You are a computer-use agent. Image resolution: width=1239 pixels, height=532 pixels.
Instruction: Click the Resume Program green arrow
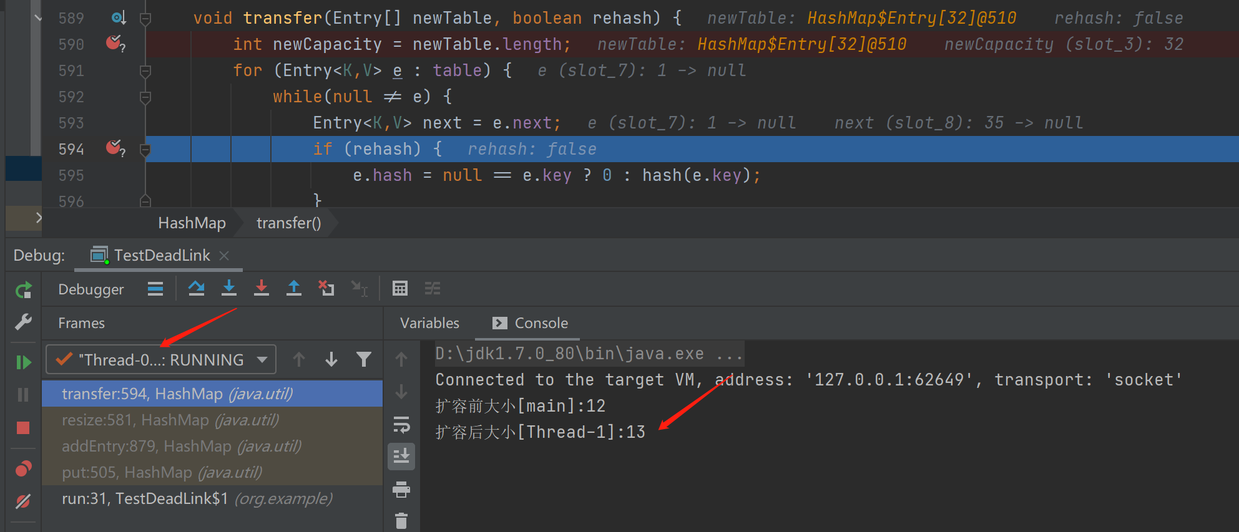click(23, 362)
